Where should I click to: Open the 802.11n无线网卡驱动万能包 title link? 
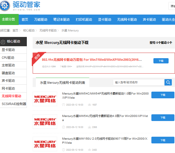92,60
